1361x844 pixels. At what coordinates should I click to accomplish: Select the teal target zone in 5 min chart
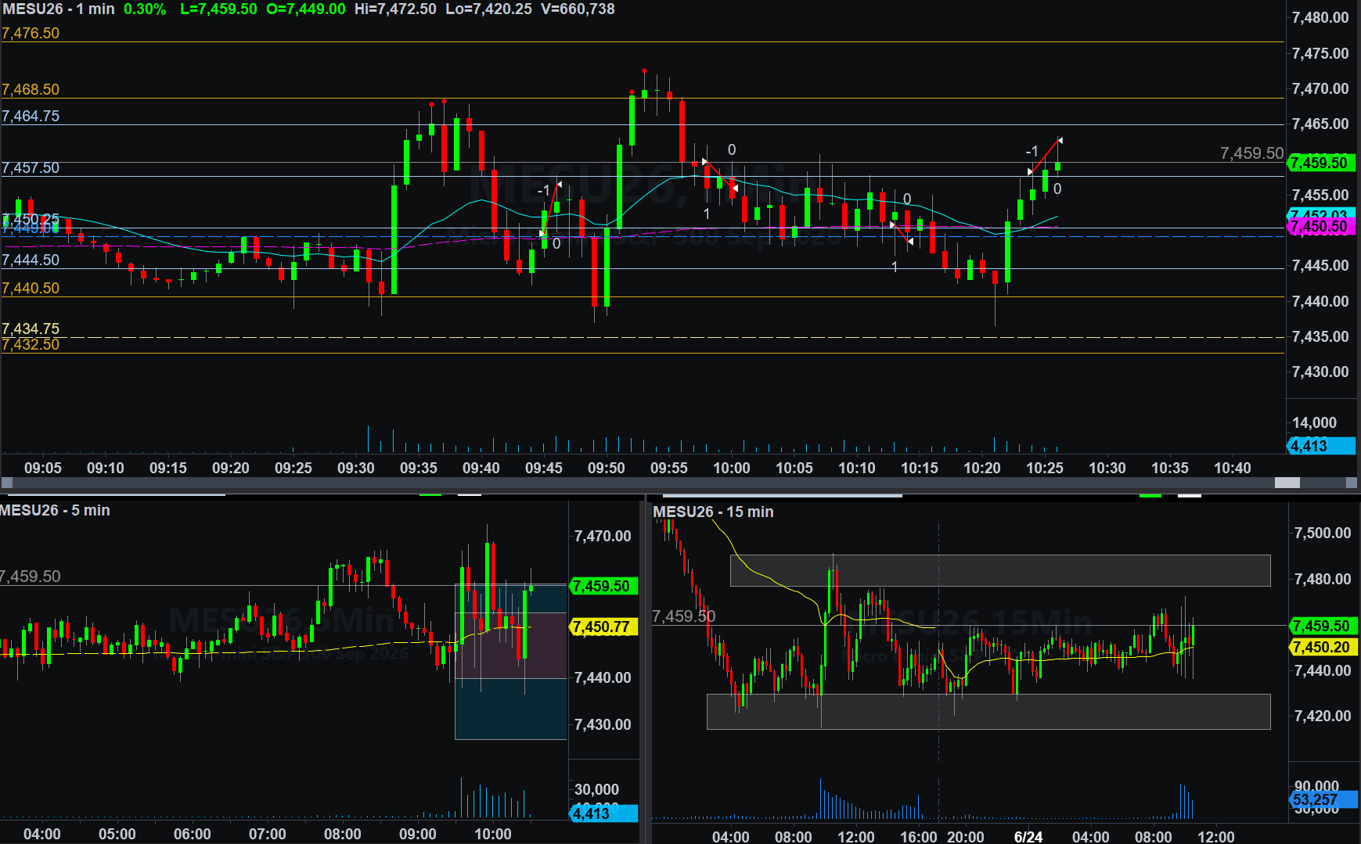click(x=510, y=709)
